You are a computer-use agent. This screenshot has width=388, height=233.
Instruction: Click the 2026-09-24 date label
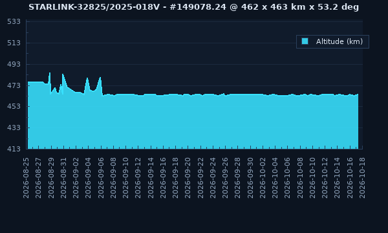213,178
